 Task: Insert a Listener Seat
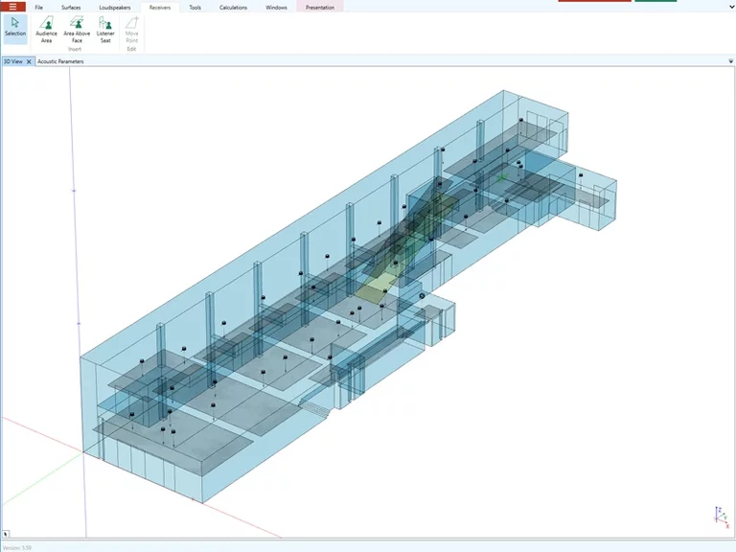point(105,29)
